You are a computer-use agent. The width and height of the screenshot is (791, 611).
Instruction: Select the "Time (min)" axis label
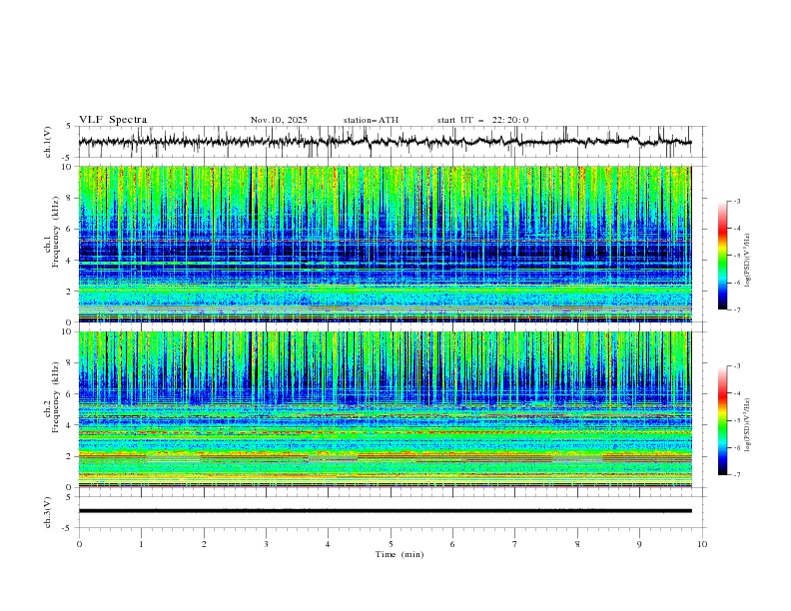click(399, 554)
